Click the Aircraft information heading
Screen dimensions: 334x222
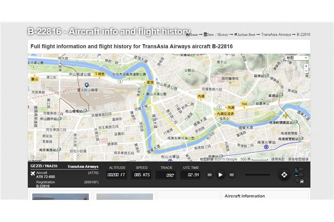[245, 196]
